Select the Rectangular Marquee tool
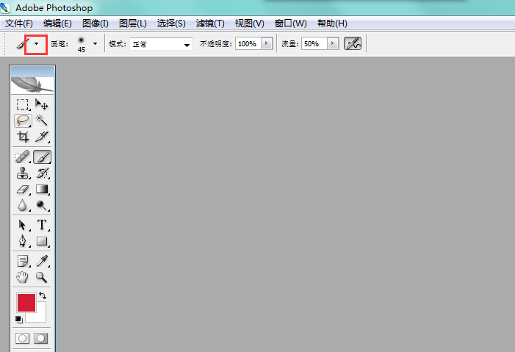This screenshot has height=352, width=515. (23, 104)
